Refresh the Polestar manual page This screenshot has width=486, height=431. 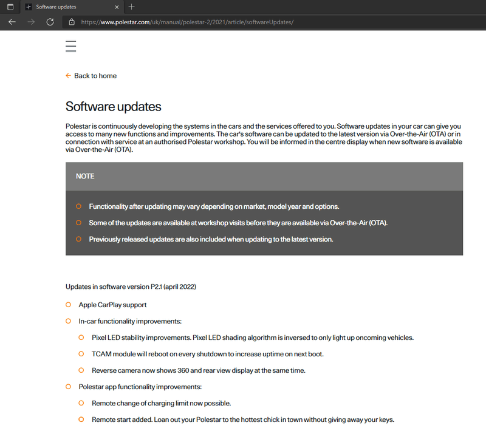tap(50, 22)
